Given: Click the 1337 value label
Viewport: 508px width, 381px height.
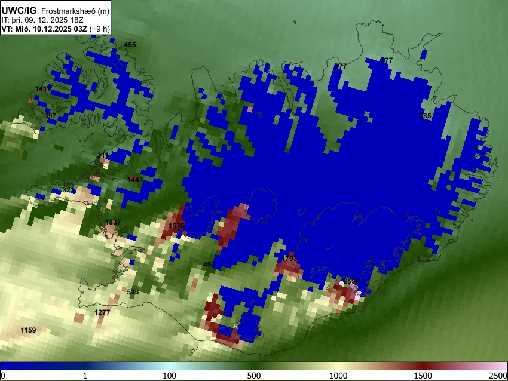Looking at the screenshot, I should pyautogui.click(x=113, y=222).
